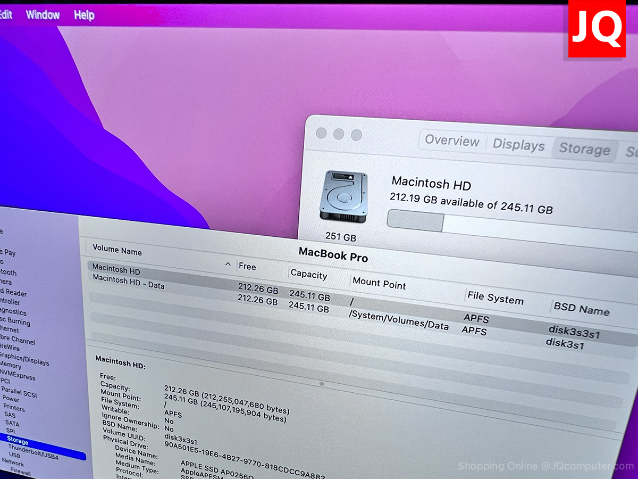Select Ethernet in the sidebar

(x=10, y=329)
